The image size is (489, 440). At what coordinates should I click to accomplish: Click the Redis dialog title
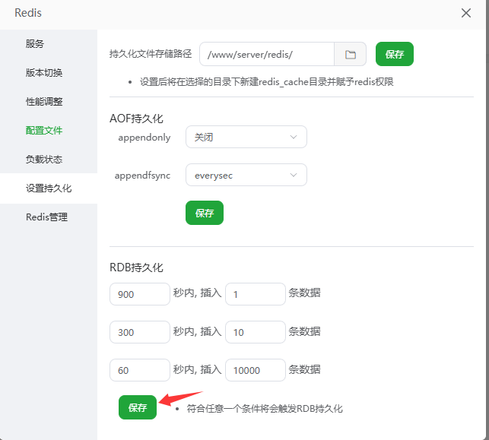pyautogui.click(x=28, y=13)
